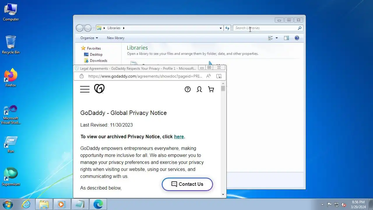373x210 pixels.
Task: Open previous locations dropdown in address bar
Action: (x=221, y=28)
